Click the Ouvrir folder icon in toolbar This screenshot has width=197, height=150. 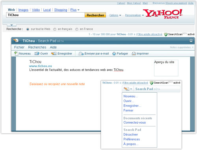(x=37, y=53)
